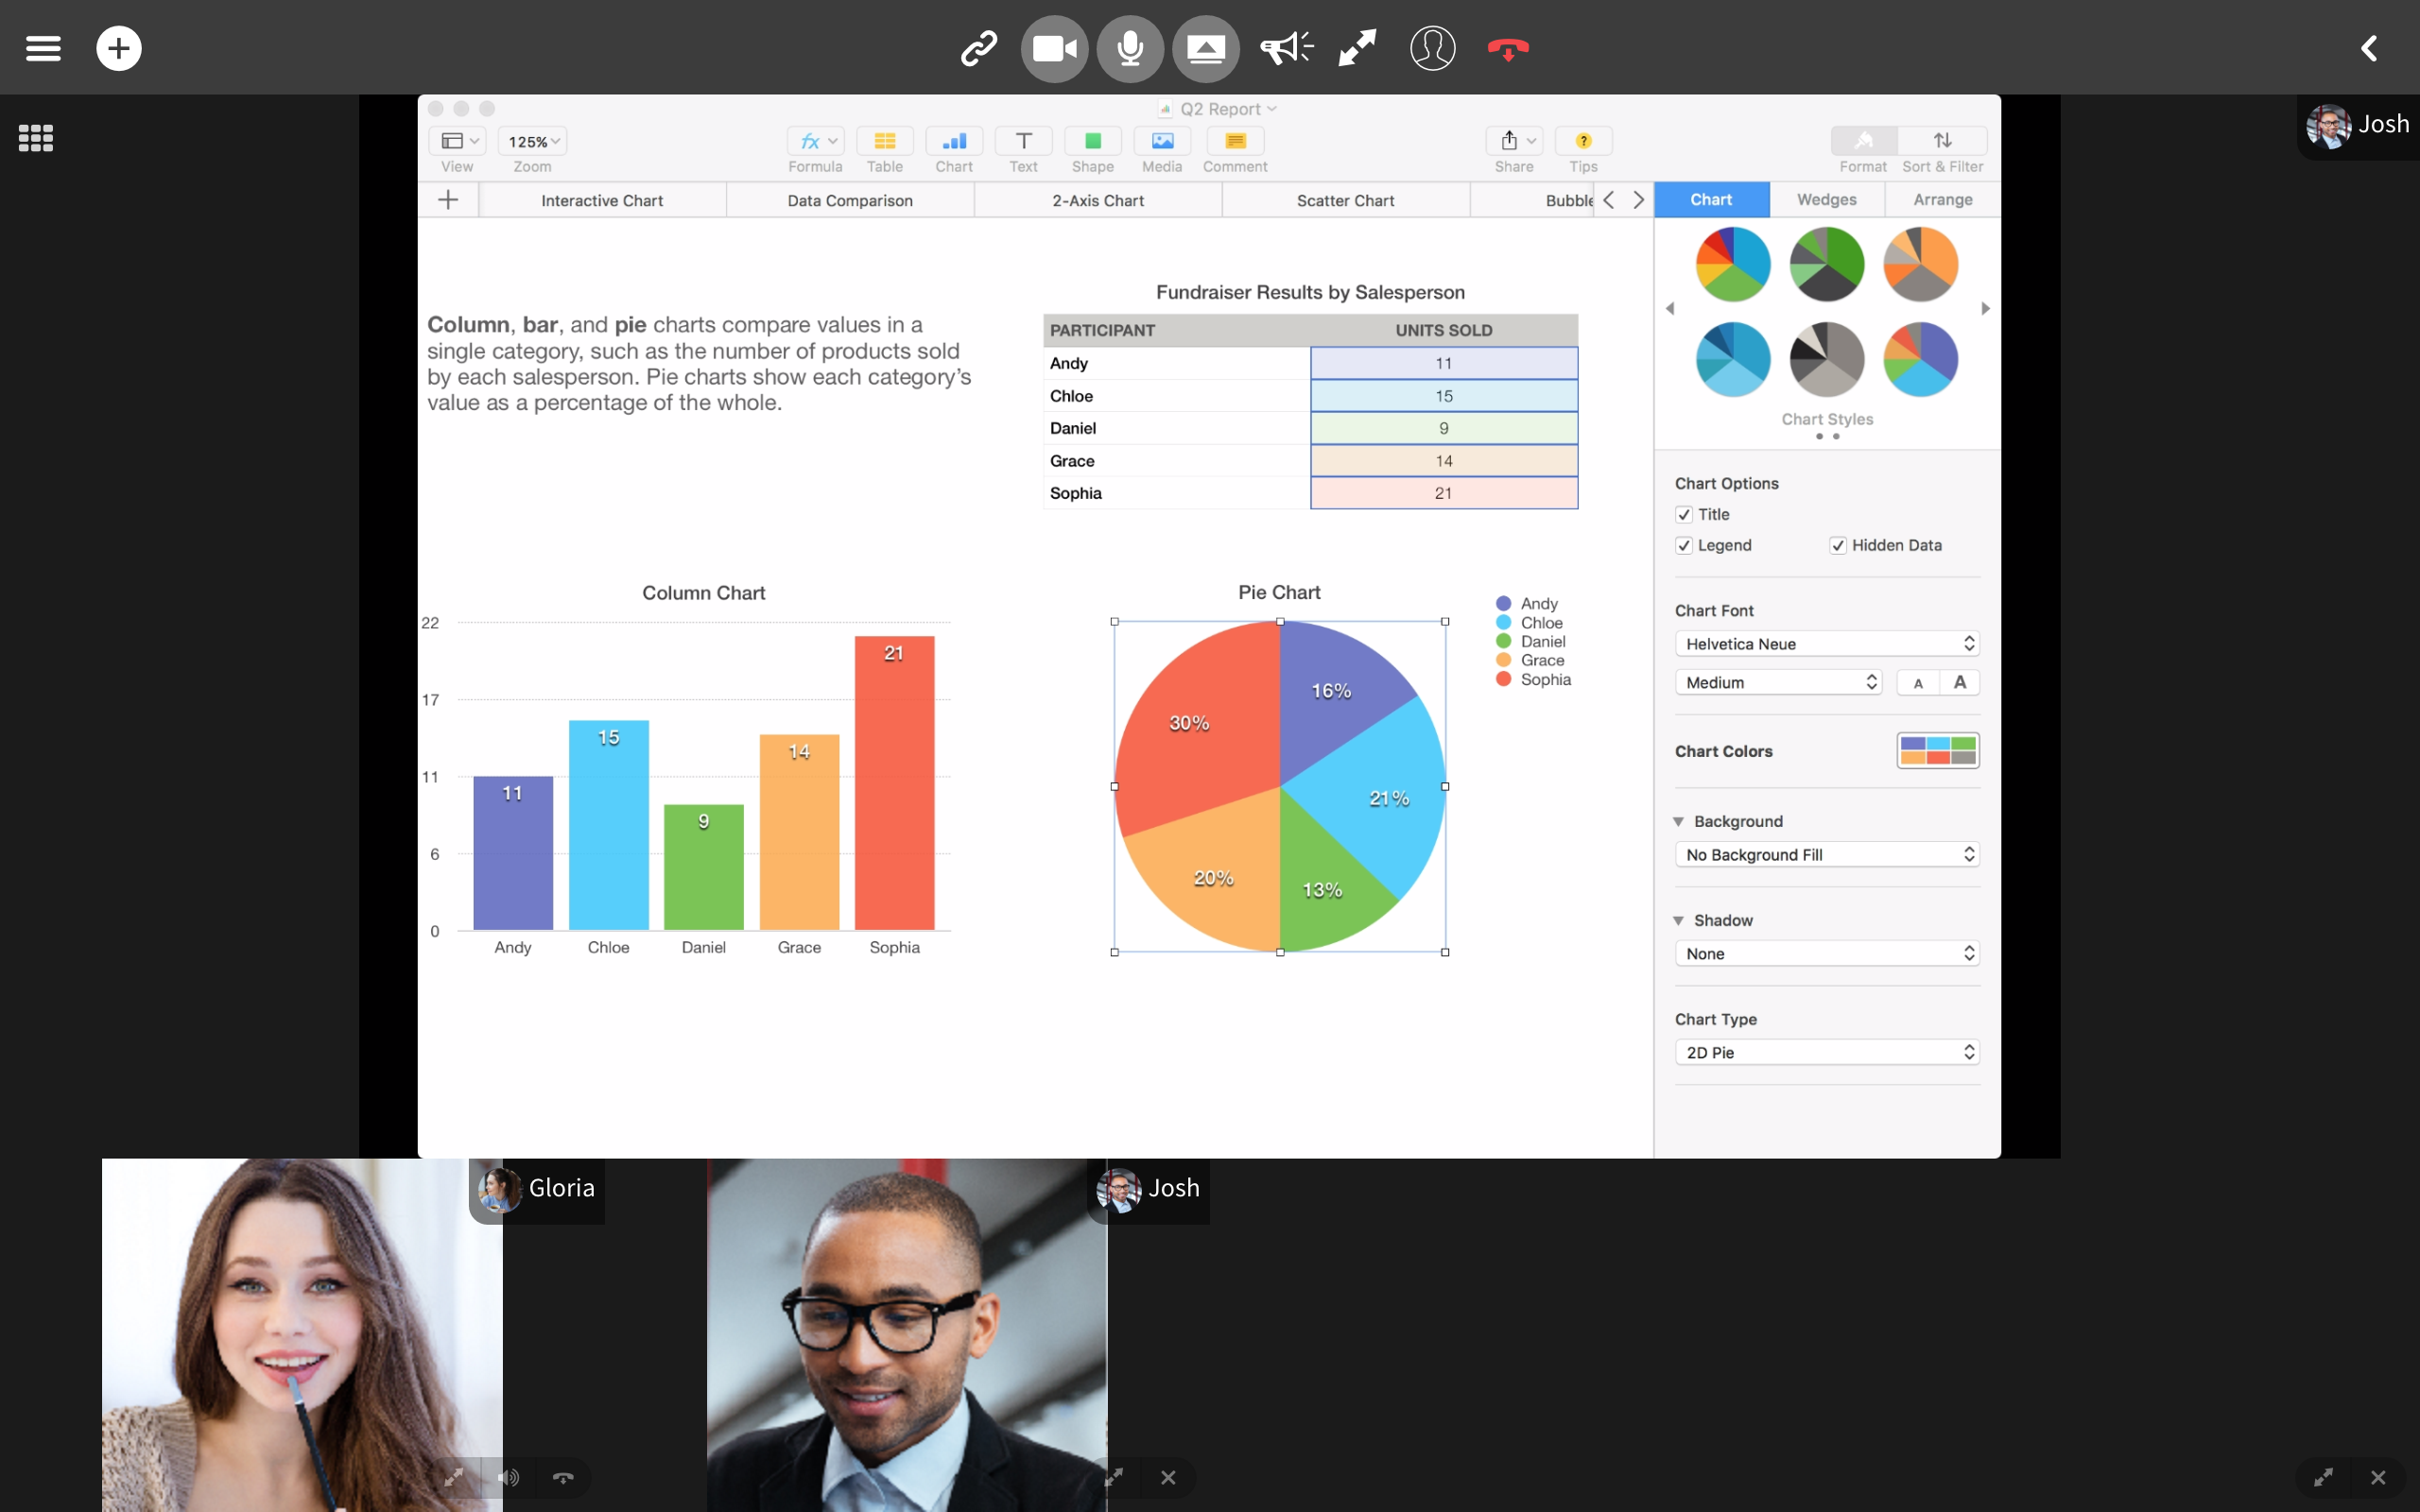This screenshot has width=2420, height=1512.
Task: Collapse the Background section triangle
Action: (1678, 821)
